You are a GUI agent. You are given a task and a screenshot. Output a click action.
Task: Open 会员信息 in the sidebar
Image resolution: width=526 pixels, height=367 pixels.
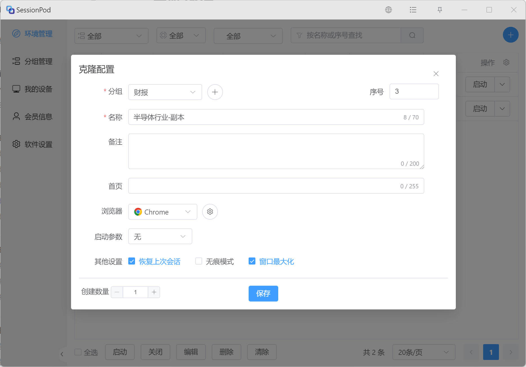[x=33, y=117]
